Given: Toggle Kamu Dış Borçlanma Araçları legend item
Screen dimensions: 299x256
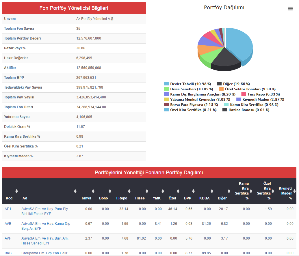Looking at the screenshot, I should click(x=200, y=94).
